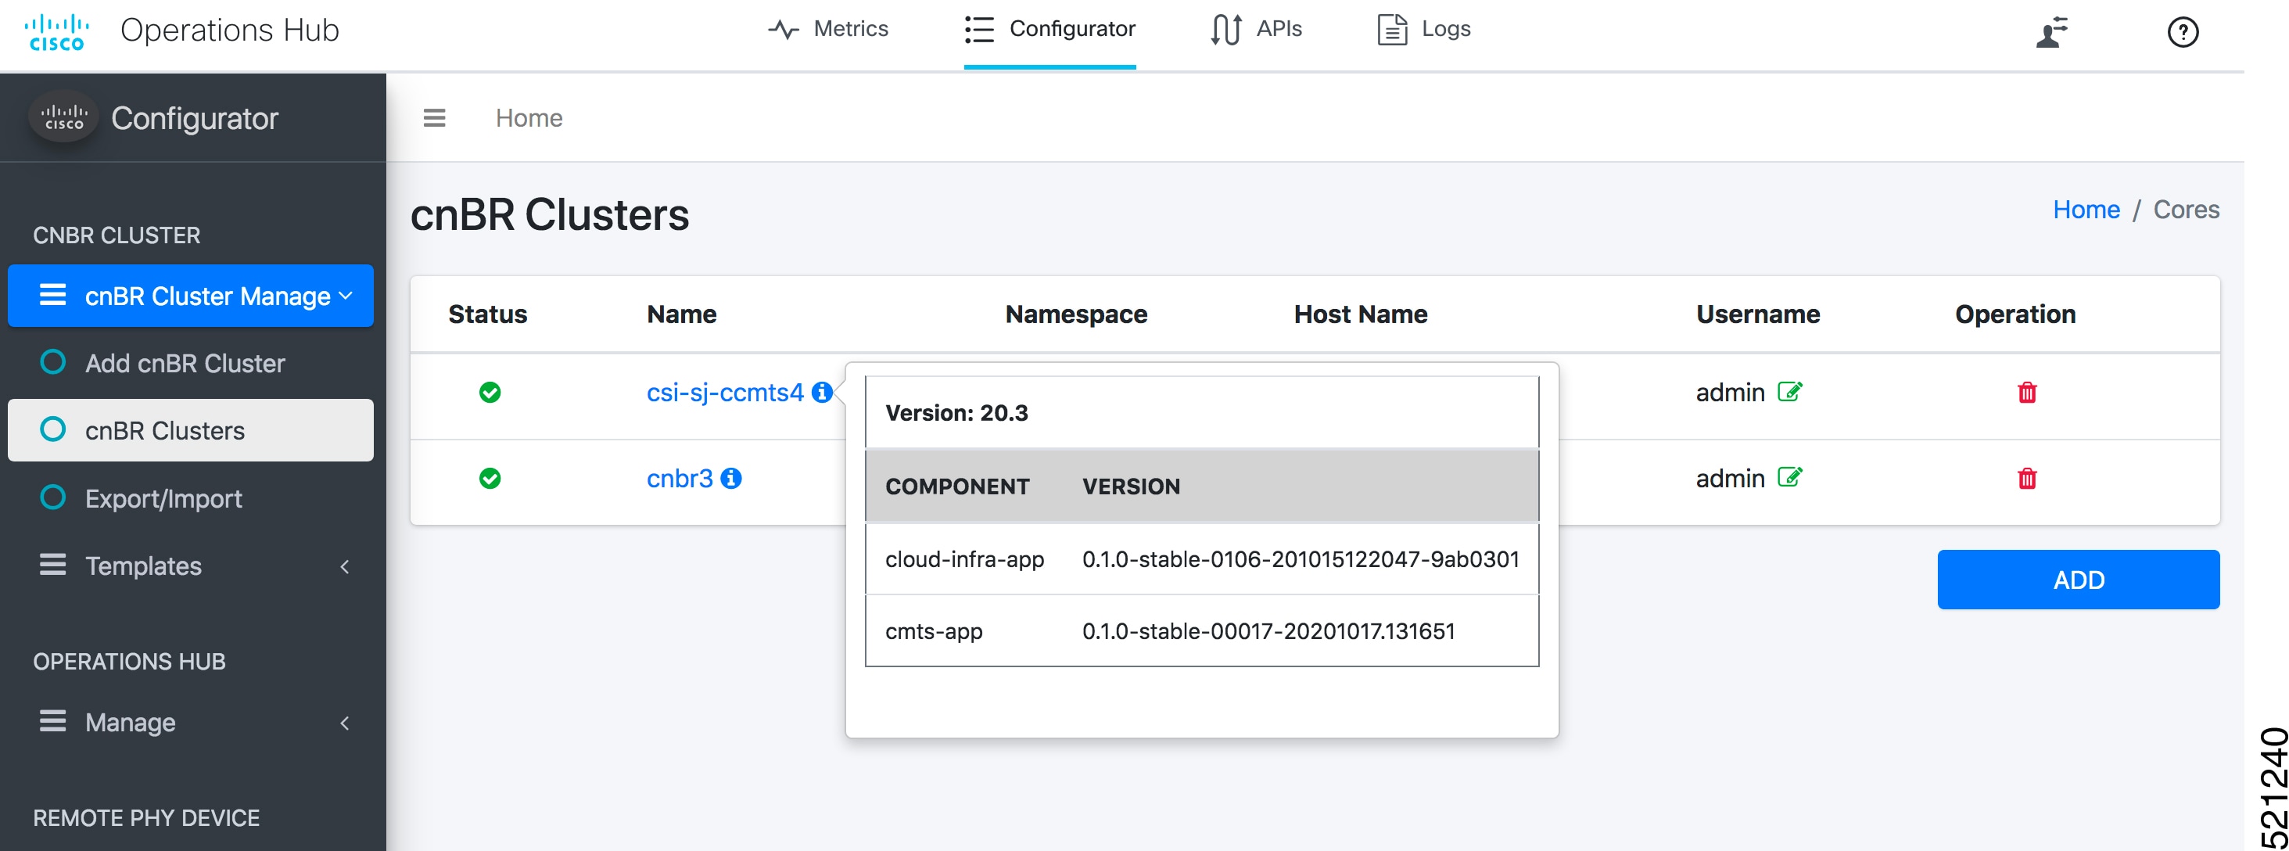Click the Status column header

pyautogui.click(x=488, y=314)
